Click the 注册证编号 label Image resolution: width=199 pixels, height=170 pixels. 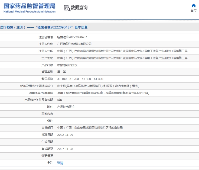point(46,37)
